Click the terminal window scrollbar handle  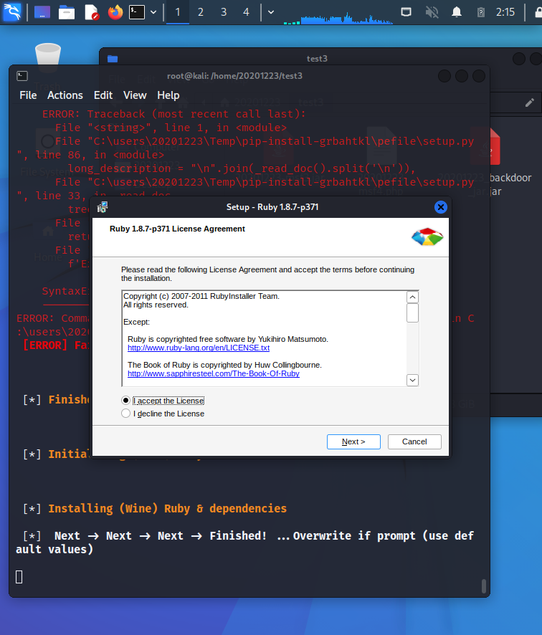484,586
